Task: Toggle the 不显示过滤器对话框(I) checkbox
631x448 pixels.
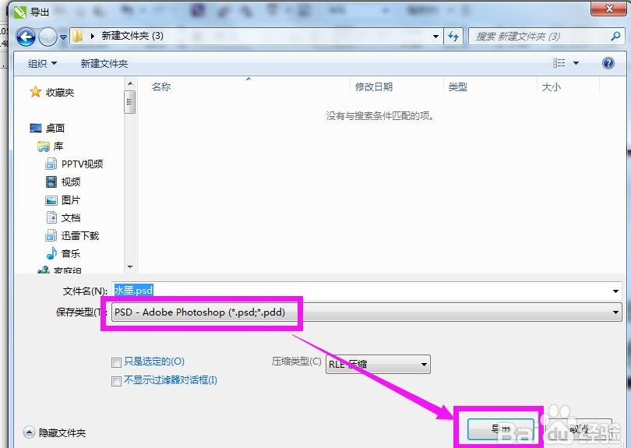Action: point(116,381)
